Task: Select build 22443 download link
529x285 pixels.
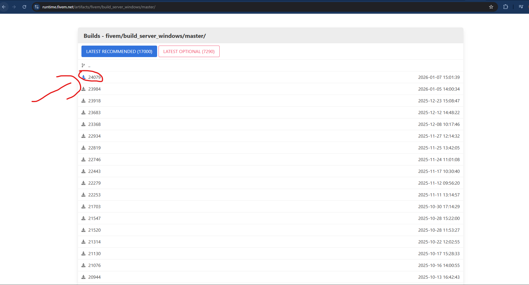Action: (94, 171)
